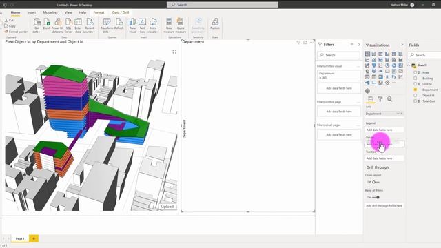Create a New measure
The width and height of the screenshot is (441, 248).
pos(169,25)
